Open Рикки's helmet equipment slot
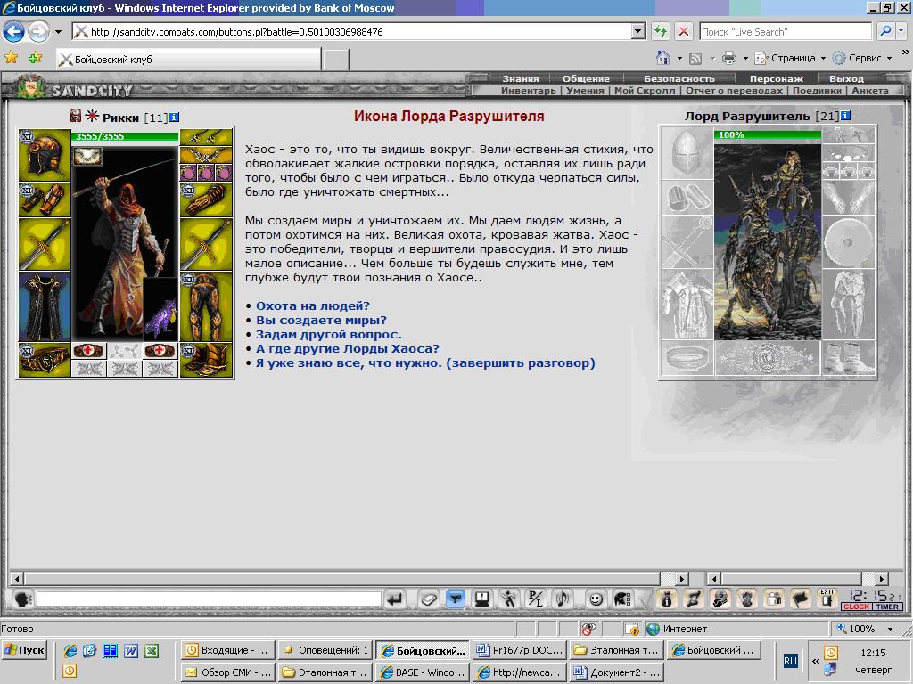Viewport: 913px width, 684px height. (x=45, y=155)
